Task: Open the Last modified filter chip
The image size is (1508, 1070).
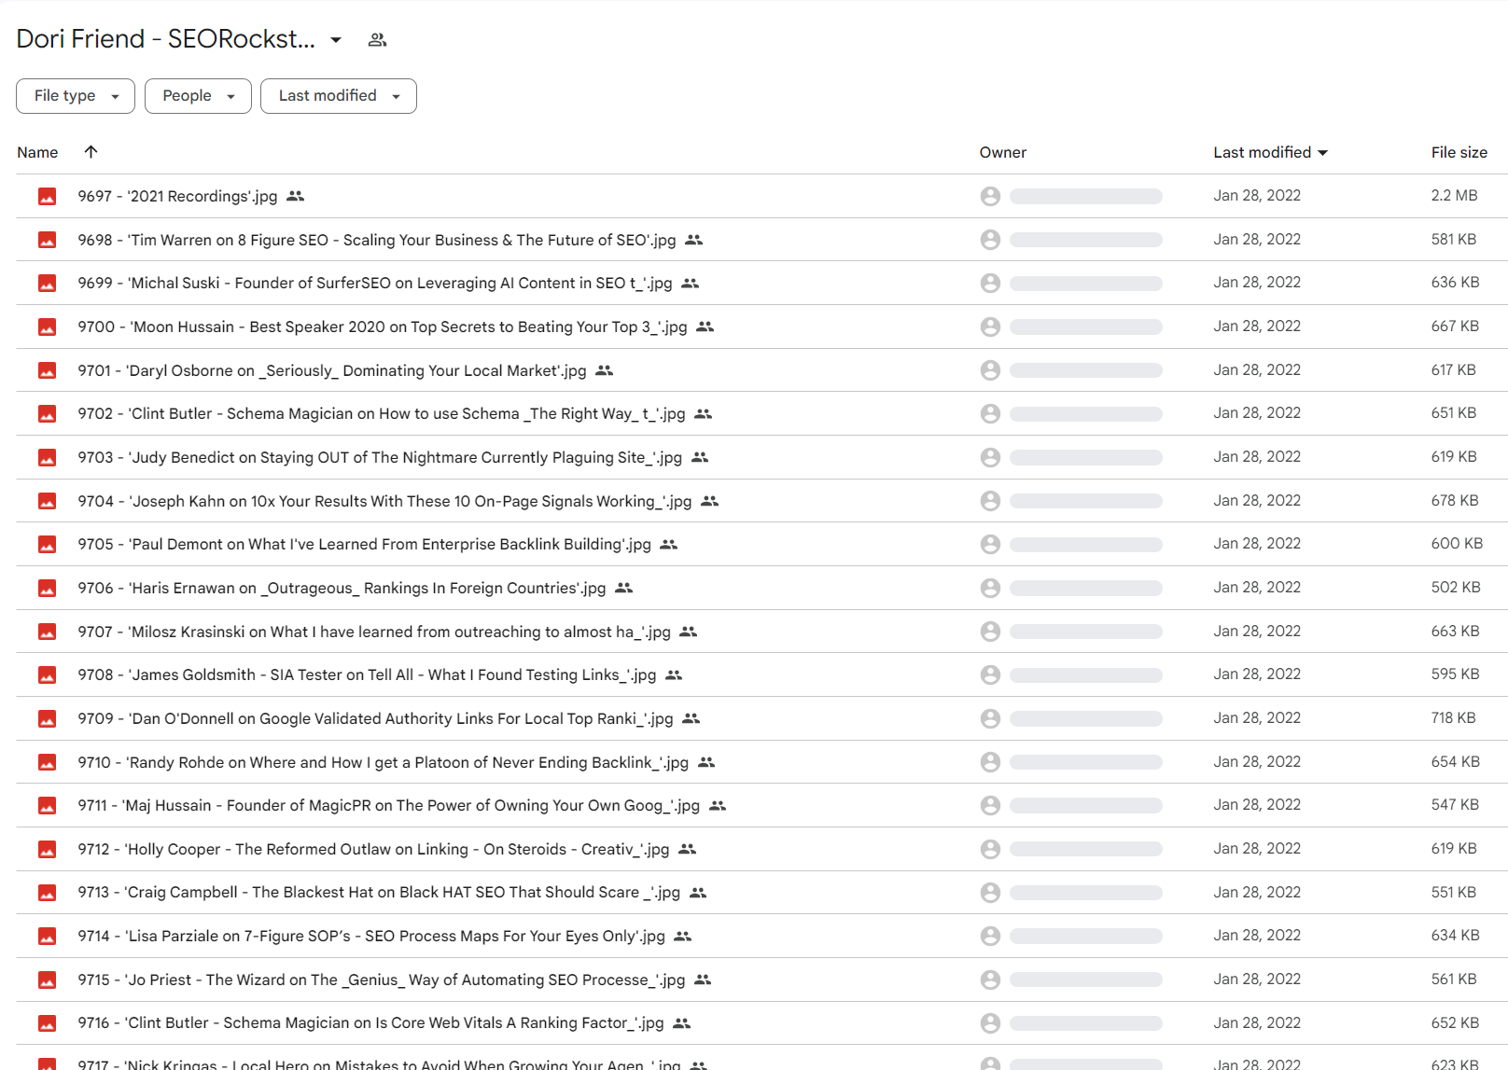Action: (339, 96)
